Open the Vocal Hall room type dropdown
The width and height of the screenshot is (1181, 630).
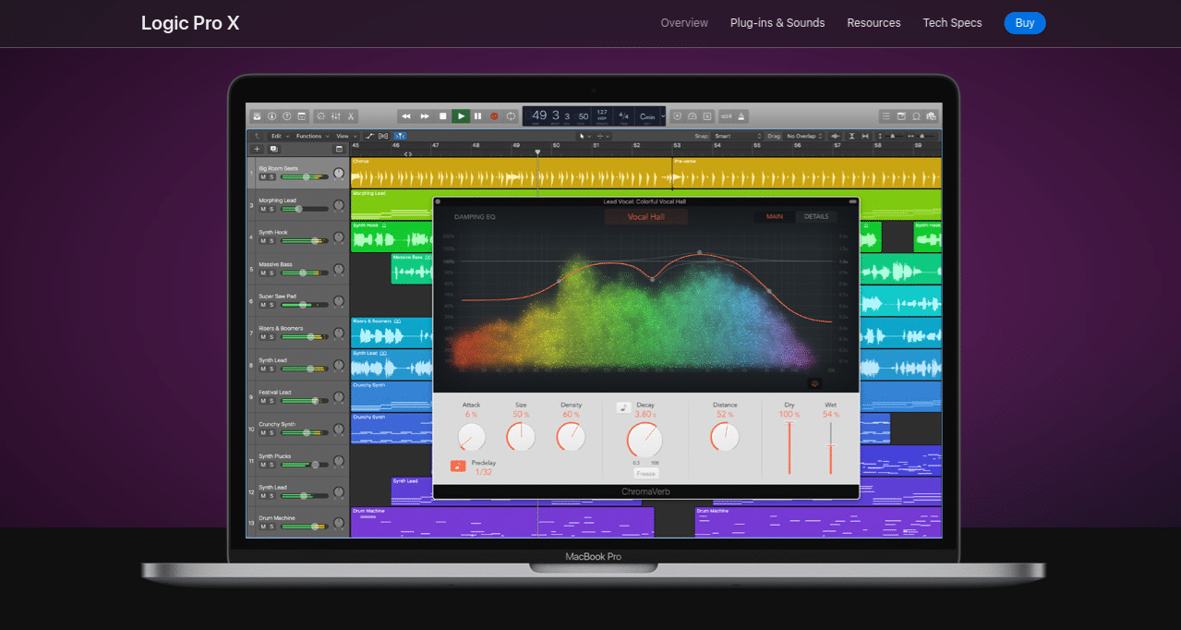click(x=646, y=217)
